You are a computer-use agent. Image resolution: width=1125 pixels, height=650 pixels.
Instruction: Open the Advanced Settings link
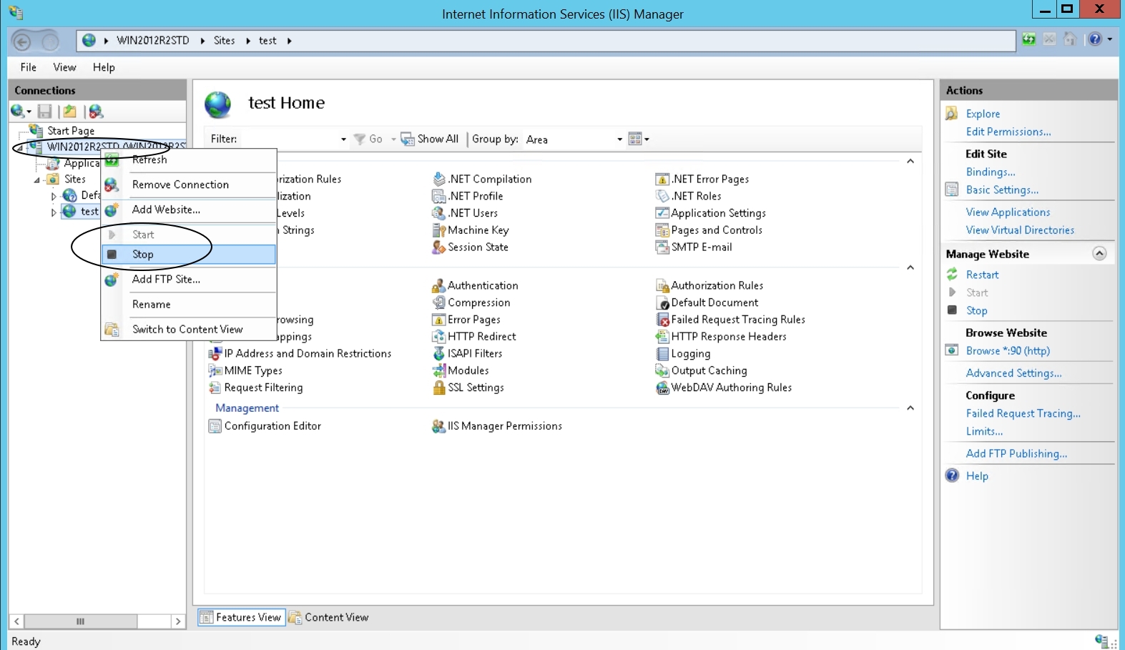click(x=1013, y=373)
